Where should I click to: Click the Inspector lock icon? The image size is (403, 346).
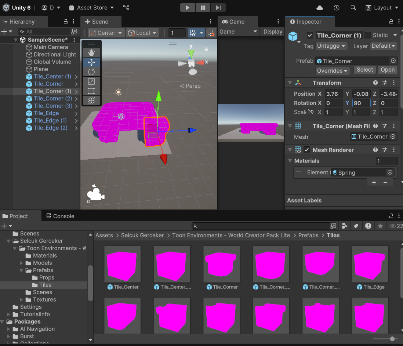(x=391, y=22)
